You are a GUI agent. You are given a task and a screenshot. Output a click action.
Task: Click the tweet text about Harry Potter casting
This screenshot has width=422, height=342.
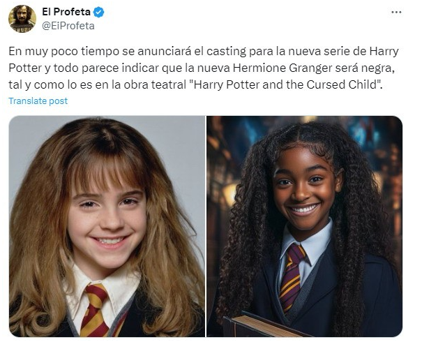click(x=204, y=68)
